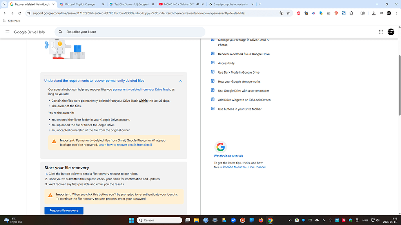Close the Microsoft Copilot tab
The width and height of the screenshot is (401, 225).
coord(103,4)
